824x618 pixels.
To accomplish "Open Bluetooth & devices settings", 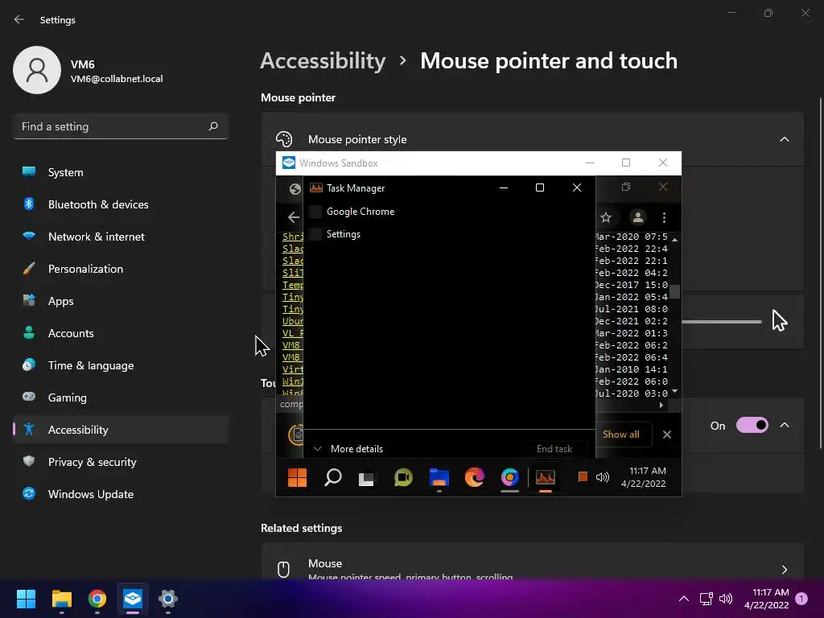I will 121,204.
